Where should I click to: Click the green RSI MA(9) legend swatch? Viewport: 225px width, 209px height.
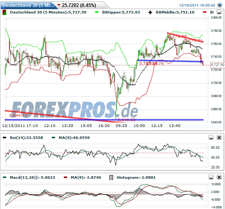pos(53,138)
